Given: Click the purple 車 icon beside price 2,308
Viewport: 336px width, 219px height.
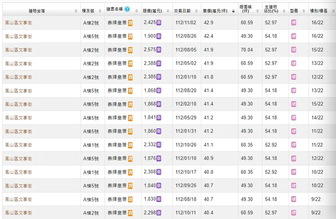Looking at the screenshot, I should (x=159, y=172).
